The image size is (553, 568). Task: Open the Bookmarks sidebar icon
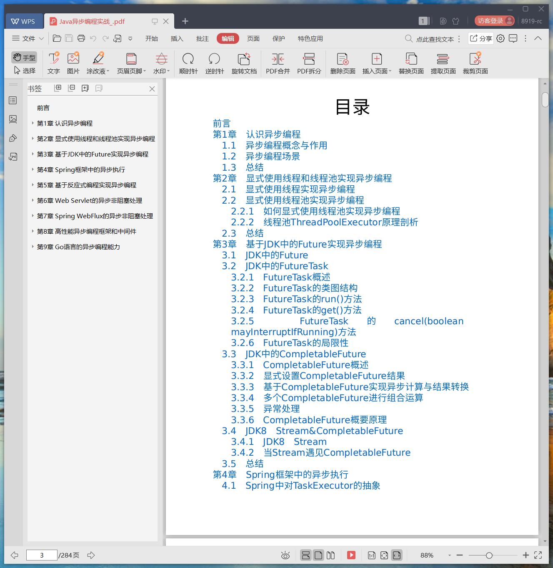click(13, 101)
